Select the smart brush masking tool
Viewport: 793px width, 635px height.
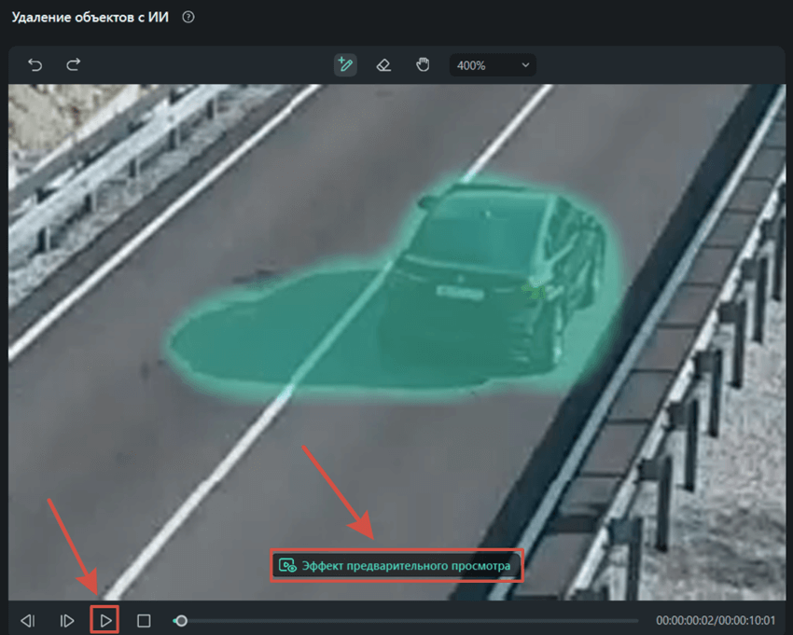click(345, 64)
